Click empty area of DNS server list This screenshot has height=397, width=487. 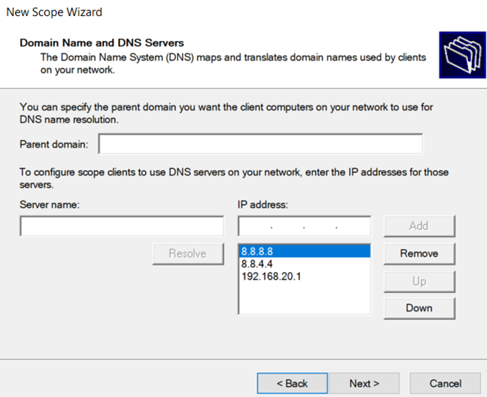click(304, 298)
